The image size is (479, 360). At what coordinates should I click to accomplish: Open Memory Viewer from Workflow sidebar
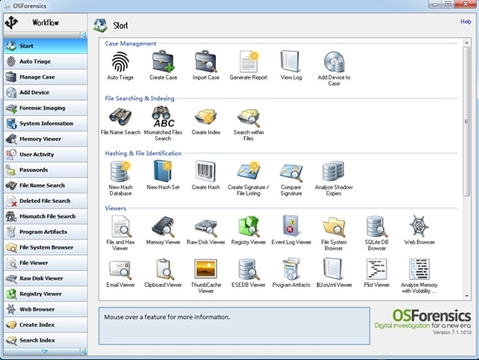pyautogui.click(x=45, y=139)
